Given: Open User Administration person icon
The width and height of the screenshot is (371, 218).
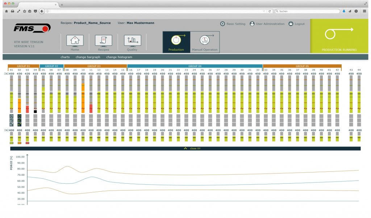Looking at the screenshot, I should click(252, 24).
